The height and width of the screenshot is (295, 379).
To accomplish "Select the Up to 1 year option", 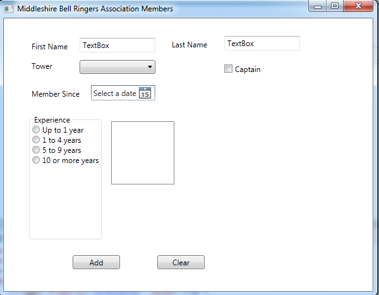I will click(x=36, y=129).
